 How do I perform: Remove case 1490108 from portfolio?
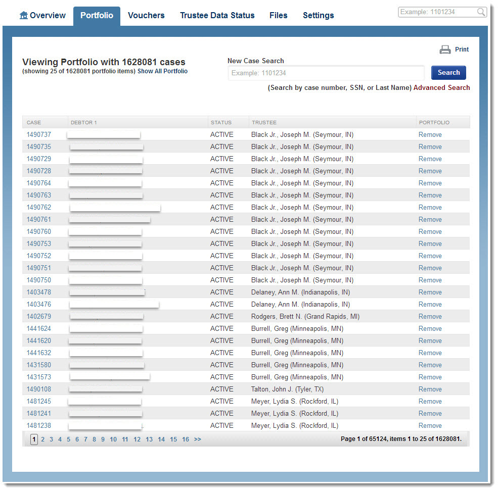pyautogui.click(x=430, y=389)
